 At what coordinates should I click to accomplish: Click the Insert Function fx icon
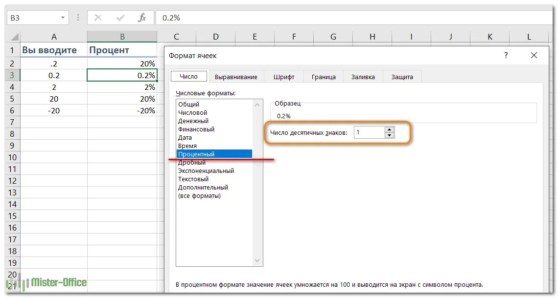click(142, 18)
